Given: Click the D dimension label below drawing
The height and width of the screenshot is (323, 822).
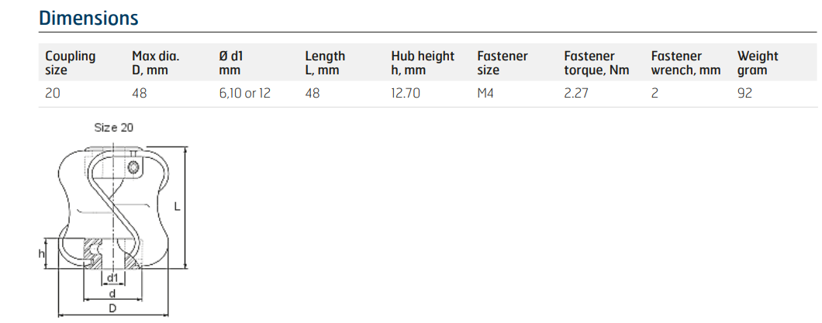Looking at the screenshot, I should 112,308.
